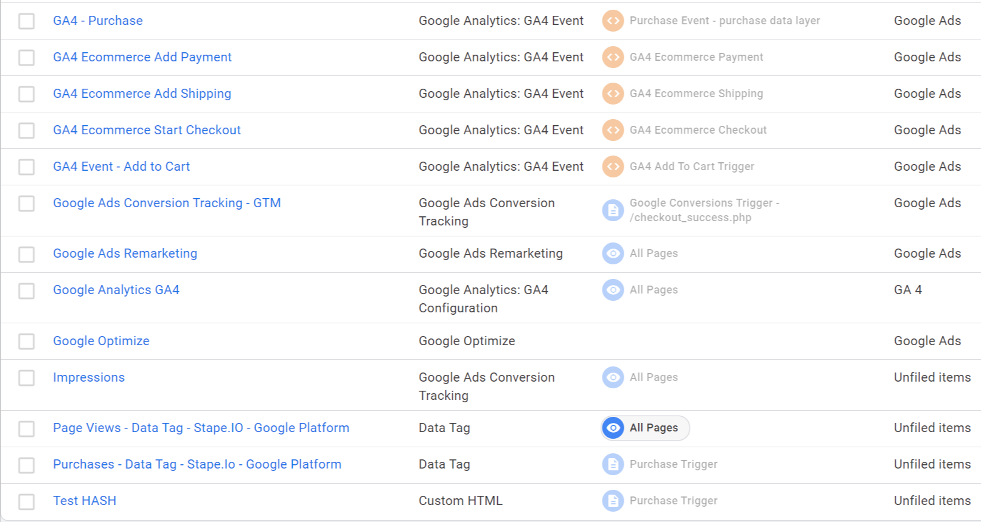Screen dimensions: 981x522
Task: Open Purchases - Data Tag - Stape.Io tag
Action: click(197, 464)
